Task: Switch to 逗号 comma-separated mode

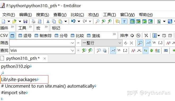Action: pos(25,36)
